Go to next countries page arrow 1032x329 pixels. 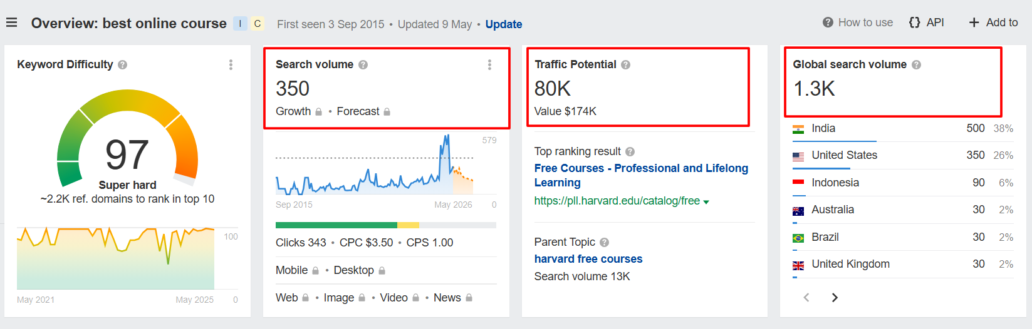834,298
